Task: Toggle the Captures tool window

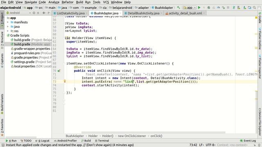Action: 2,60
